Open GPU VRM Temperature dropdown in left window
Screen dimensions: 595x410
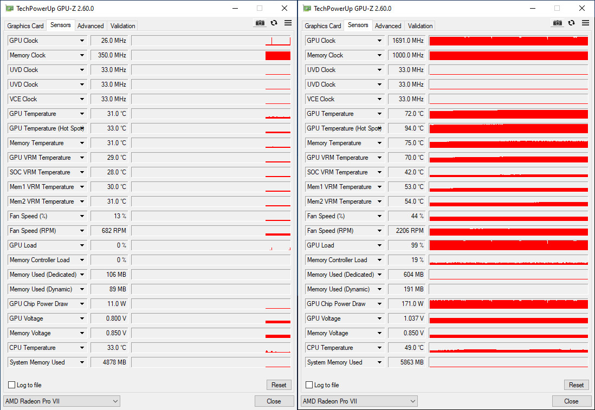point(82,158)
